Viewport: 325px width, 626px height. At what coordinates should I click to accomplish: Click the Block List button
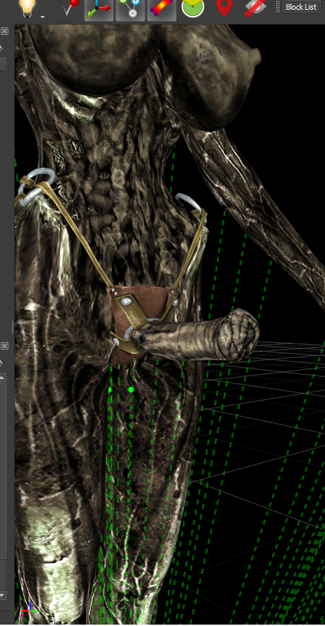(301, 7)
